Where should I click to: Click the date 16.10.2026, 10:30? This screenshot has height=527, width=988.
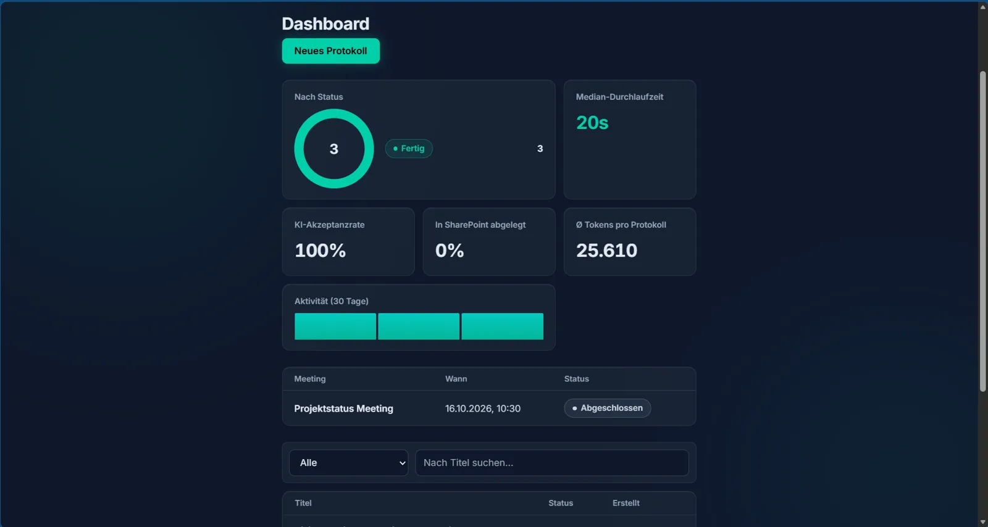click(483, 409)
